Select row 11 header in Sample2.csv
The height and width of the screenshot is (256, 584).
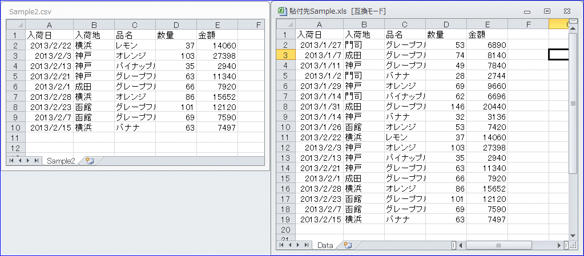click(15, 137)
